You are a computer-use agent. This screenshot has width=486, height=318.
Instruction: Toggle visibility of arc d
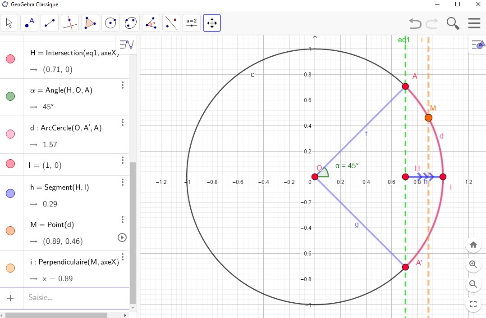pos(10,134)
